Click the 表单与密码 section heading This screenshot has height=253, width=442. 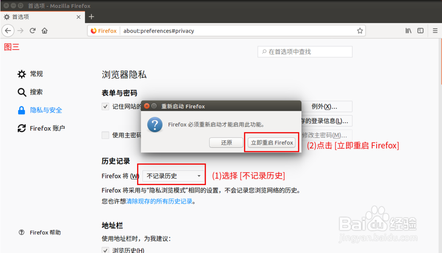pyautogui.click(x=119, y=93)
